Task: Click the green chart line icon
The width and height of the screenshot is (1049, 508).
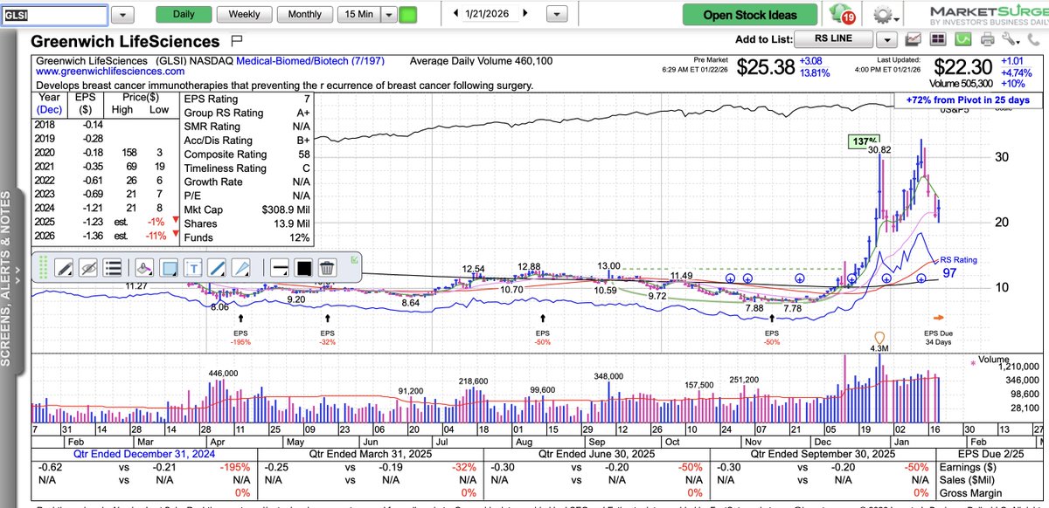Action: tap(962, 39)
